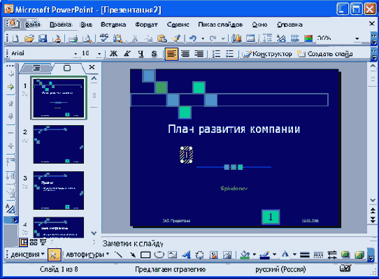379x279 pixels.
Task: Select the Arrow drawing tool
Action: [x=132, y=255]
